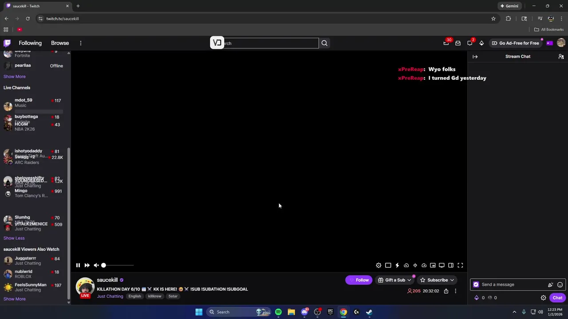
Task: Click the rectangle icon beside player settings
Action: (388, 265)
